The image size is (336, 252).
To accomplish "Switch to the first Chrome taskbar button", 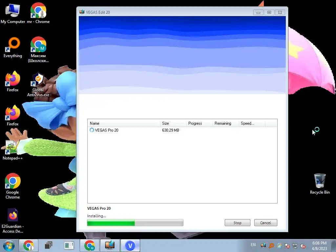I will tap(29, 245).
